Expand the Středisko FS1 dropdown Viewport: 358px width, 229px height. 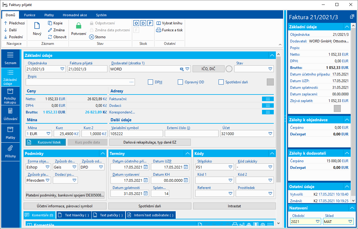click(x=230, y=167)
